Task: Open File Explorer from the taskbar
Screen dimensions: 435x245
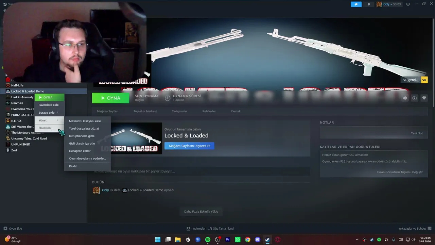Action: [x=178, y=240]
